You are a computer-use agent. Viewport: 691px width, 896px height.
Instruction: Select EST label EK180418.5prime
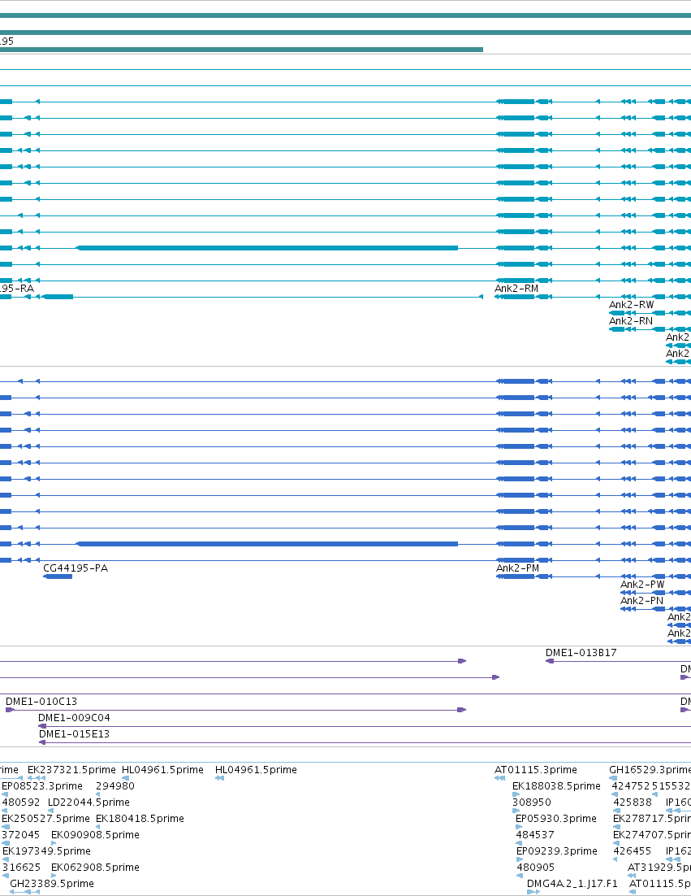coord(140,818)
